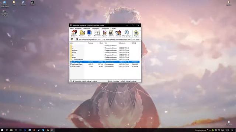This screenshot has height=132, width=236.
Task: Click the Добавить (Add) toolbar icon
Action: (x=74, y=33)
